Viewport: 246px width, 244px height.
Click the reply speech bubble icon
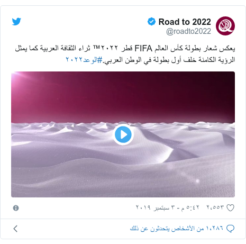click(x=230, y=229)
